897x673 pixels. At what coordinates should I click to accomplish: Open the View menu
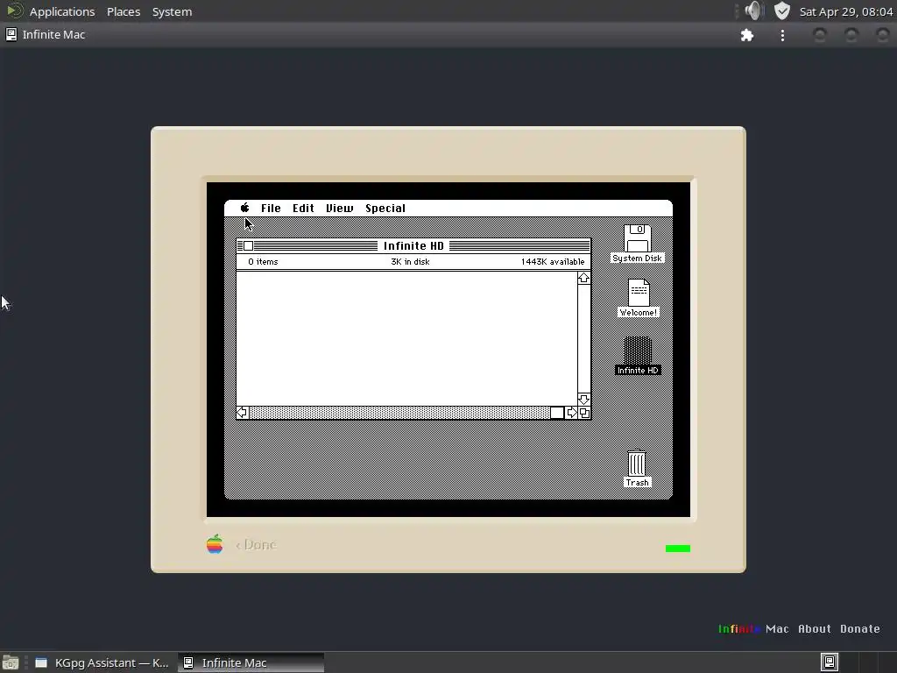pyautogui.click(x=339, y=209)
